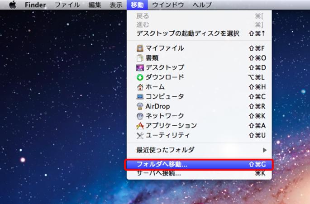Image resolution: width=310 pixels, height=204 pixels.
Task: Click the Home (ホーム) house icon
Action: pos(140,87)
